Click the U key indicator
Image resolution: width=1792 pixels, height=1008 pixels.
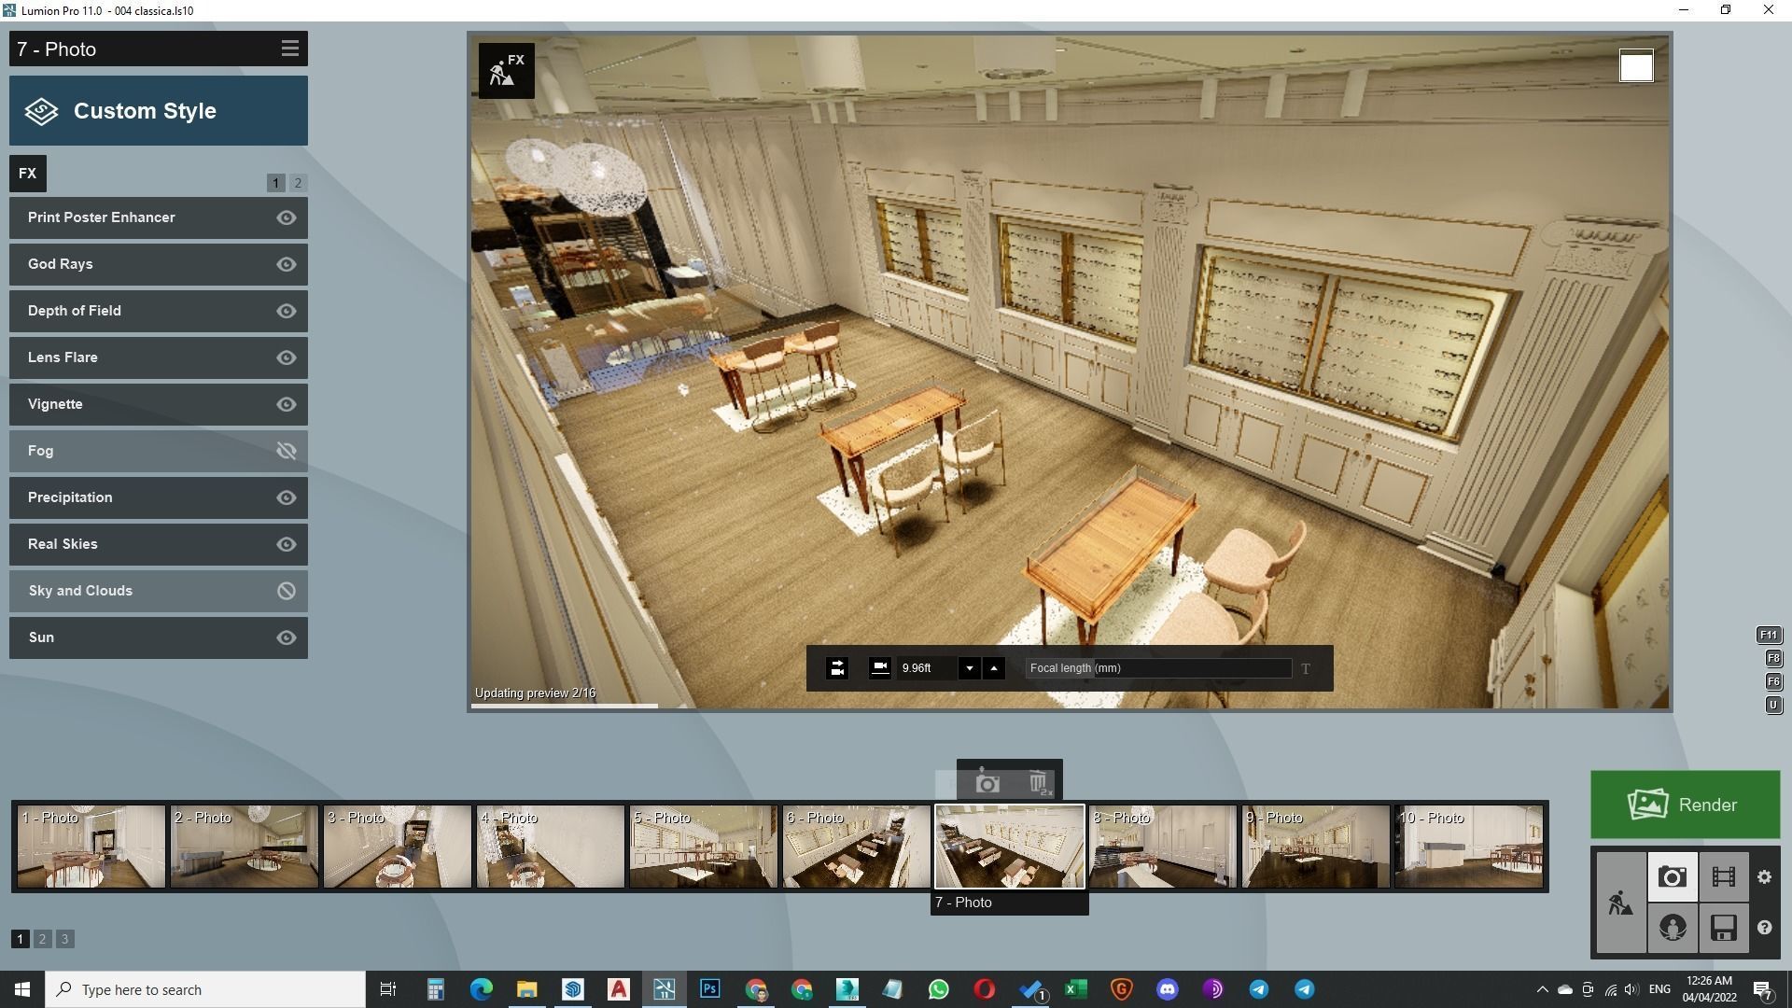point(1773,706)
